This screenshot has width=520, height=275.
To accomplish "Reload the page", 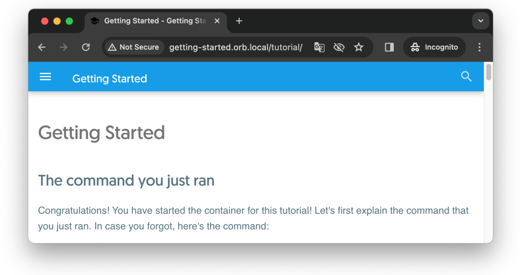I will click(86, 47).
